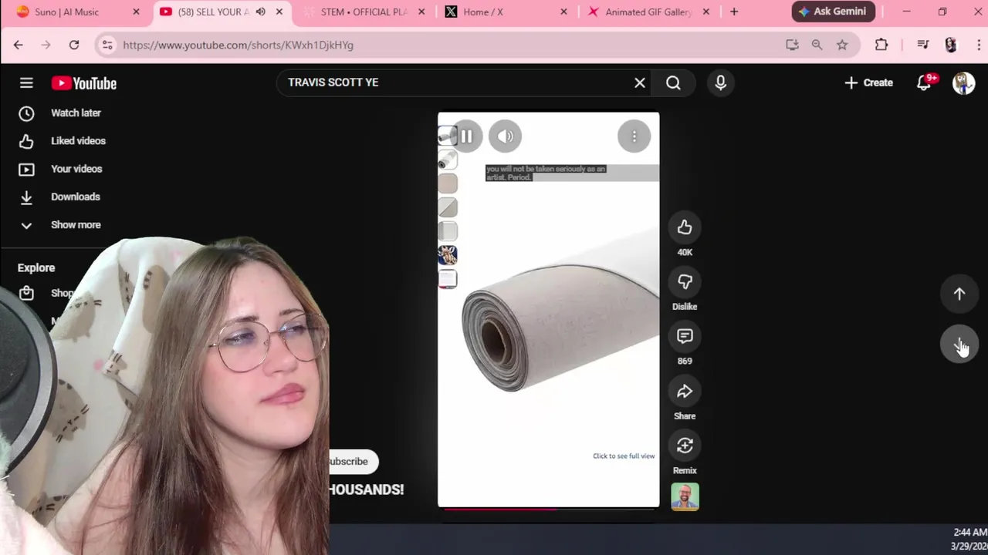Image resolution: width=988 pixels, height=555 pixels.
Task: Open the media control icon in toolbar
Action: 922,45
